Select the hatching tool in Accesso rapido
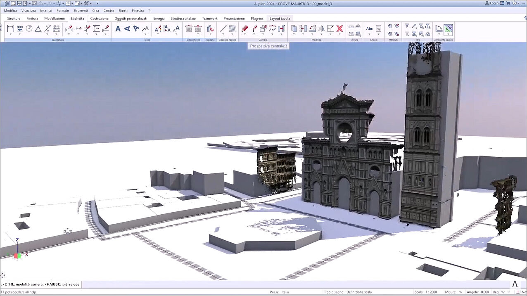The height and width of the screenshot is (296, 527). (x=232, y=28)
